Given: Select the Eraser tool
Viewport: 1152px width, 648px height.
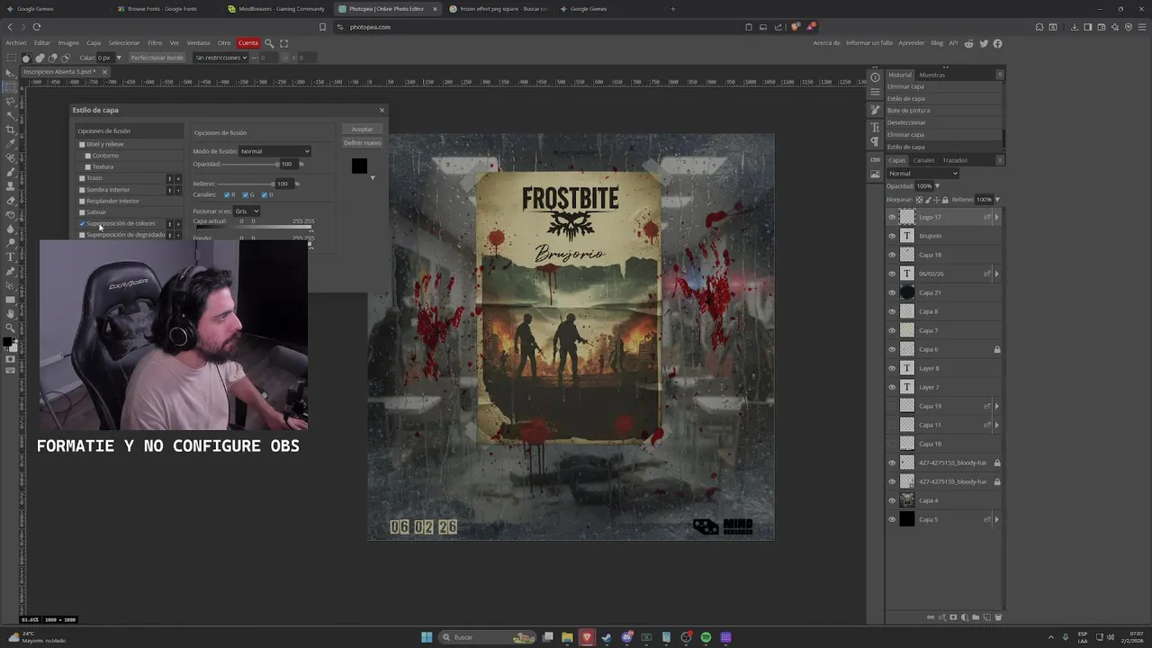Looking at the screenshot, I should [11, 201].
